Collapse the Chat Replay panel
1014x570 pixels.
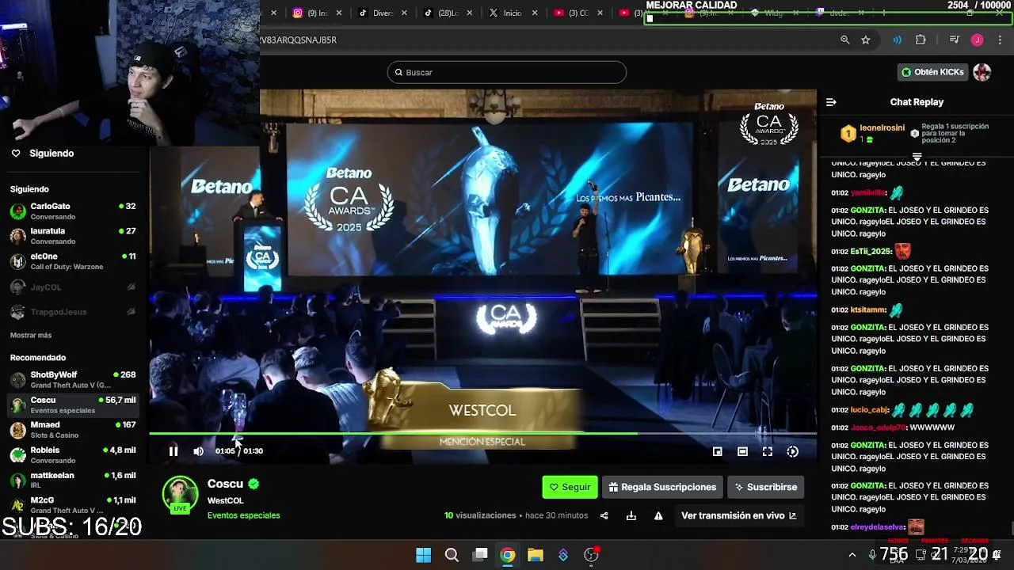click(x=831, y=102)
